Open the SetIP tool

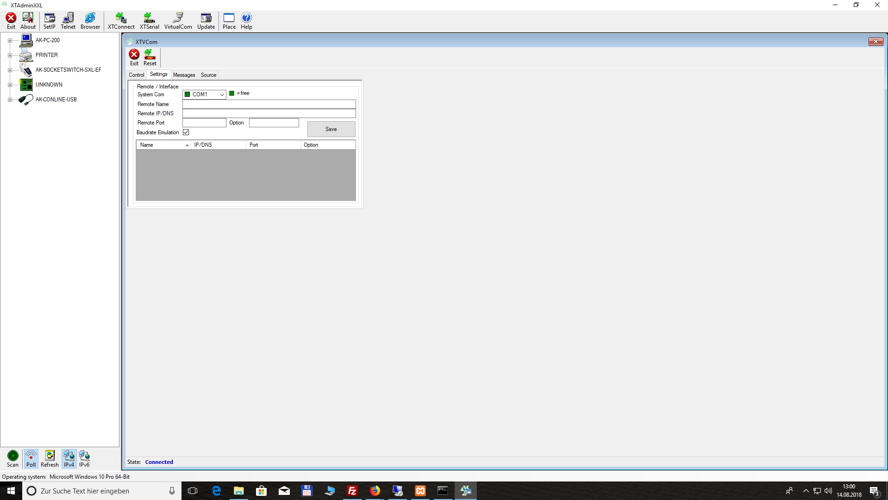click(50, 21)
